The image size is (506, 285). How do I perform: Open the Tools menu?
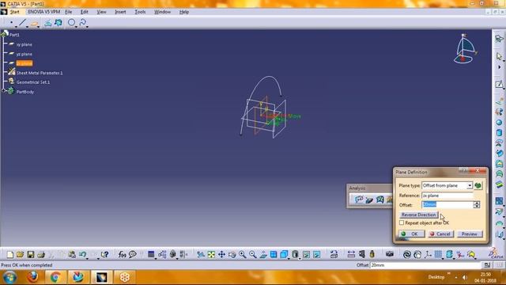tap(140, 12)
